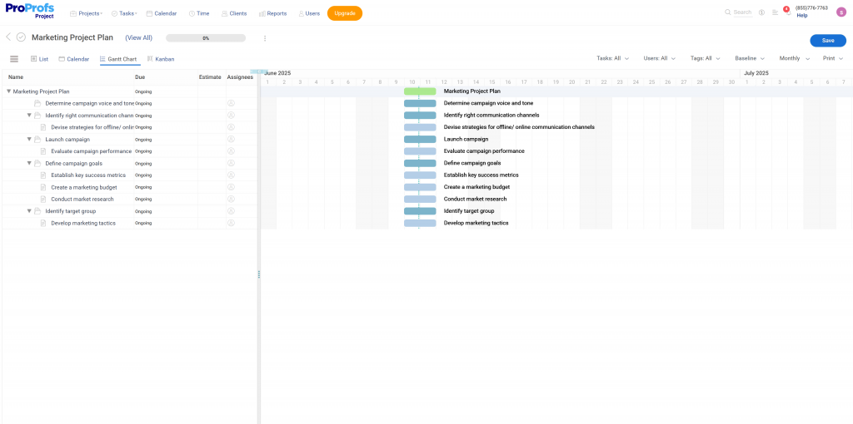Open the user profile avatar

(x=841, y=12)
